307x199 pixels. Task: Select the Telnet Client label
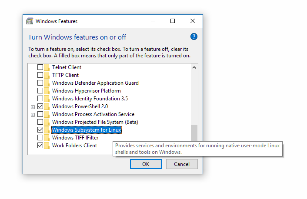[67, 67]
